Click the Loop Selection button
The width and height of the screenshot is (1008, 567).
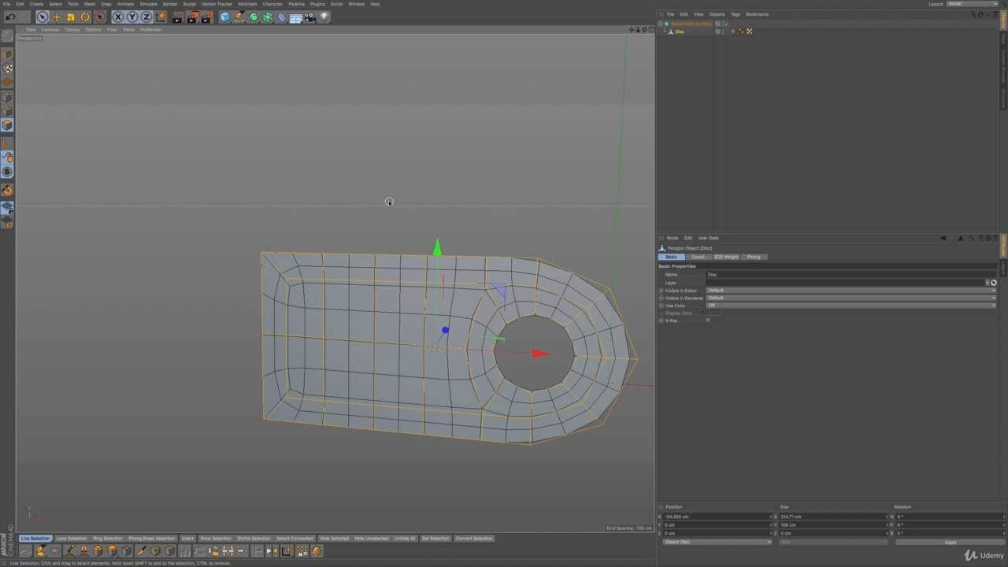pos(72,539)
